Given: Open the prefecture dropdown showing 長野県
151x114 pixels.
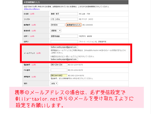Looking at the screenshot, I should [56, 31].
